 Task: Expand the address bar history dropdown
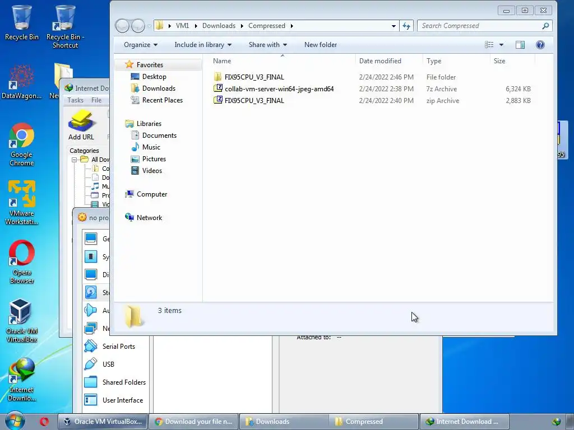point(394,26)
